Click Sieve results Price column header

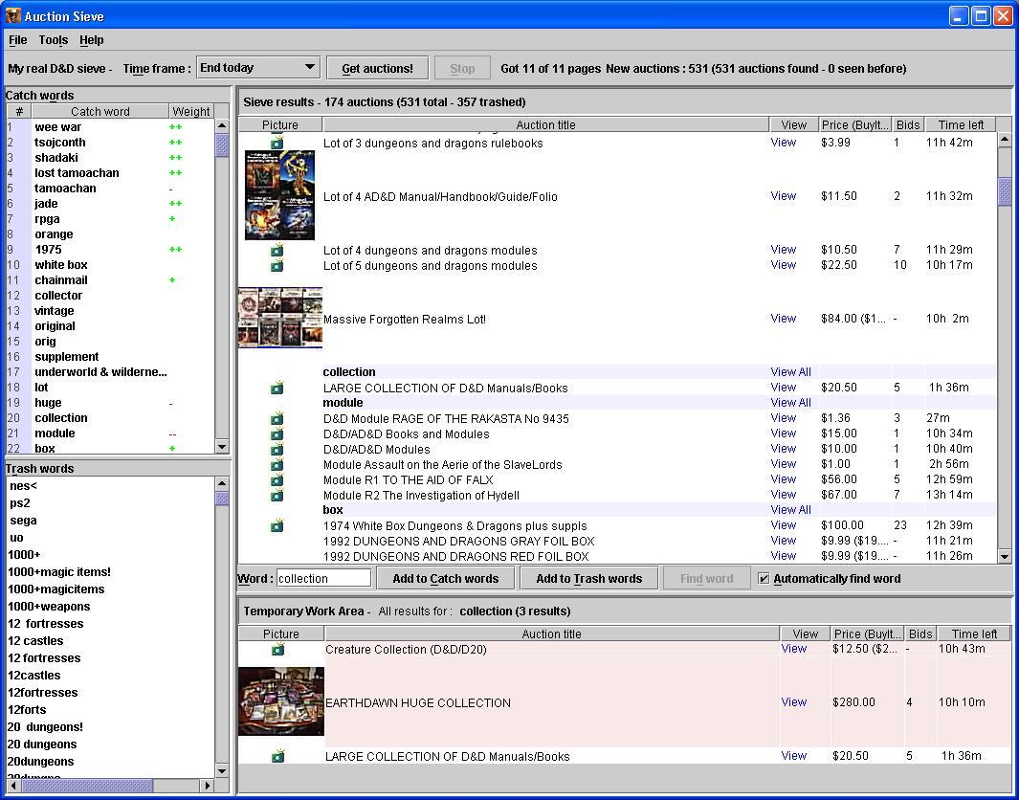coord(854,124)
